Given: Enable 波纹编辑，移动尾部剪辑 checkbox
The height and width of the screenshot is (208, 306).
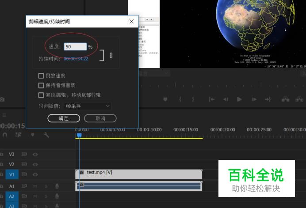Looking at the screenshot, I should pos(41,95).
